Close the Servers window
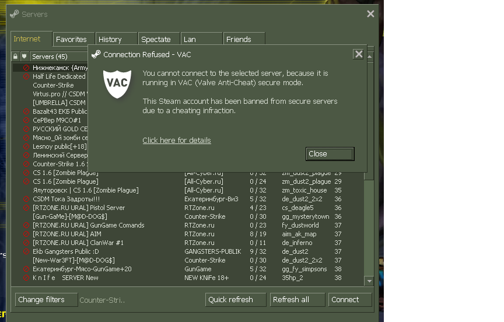 tap(370, 14)
